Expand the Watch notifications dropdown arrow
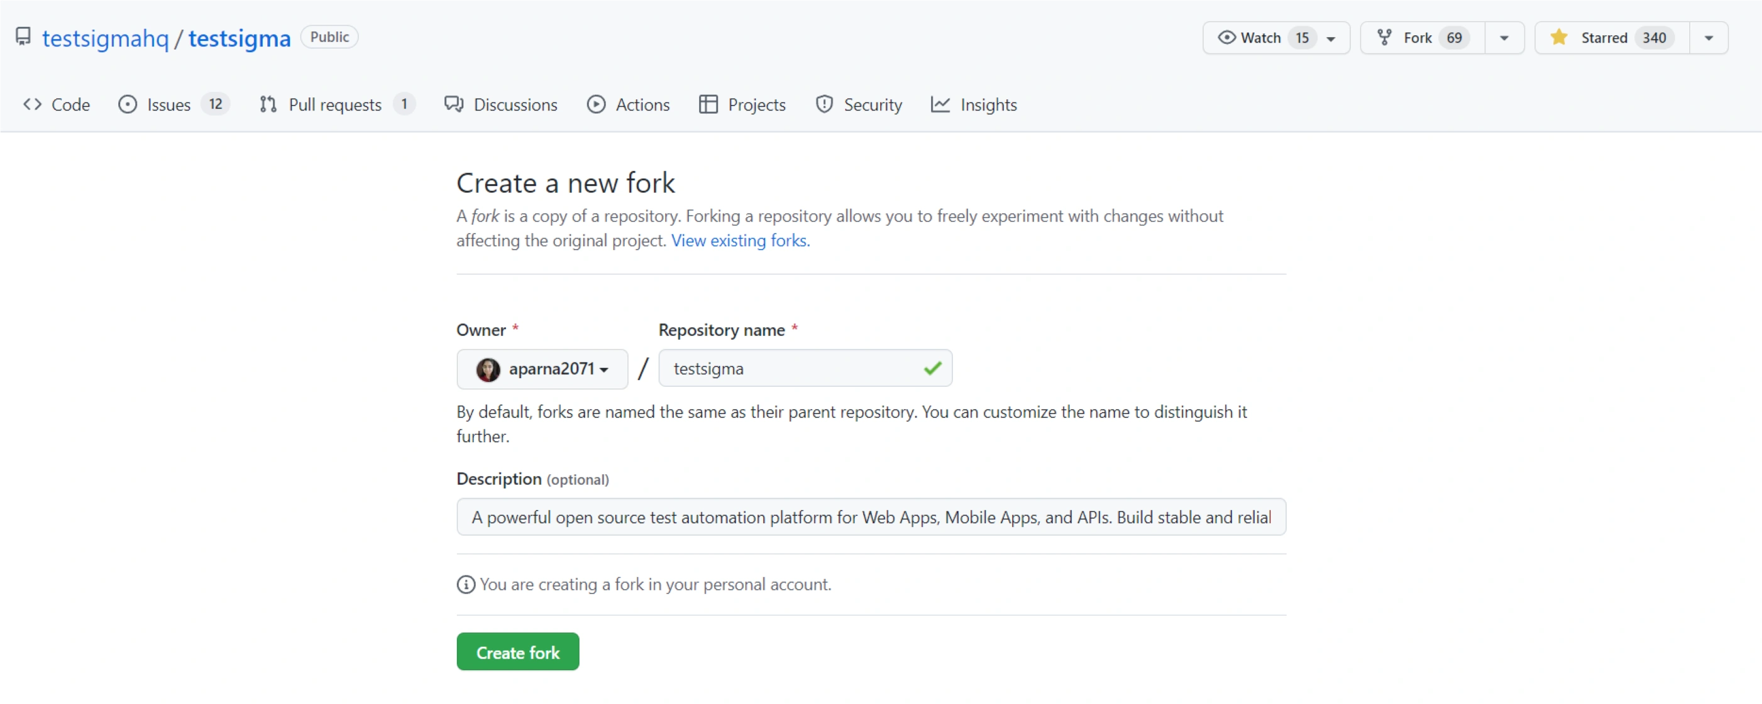 click(x=1331, y=39)
